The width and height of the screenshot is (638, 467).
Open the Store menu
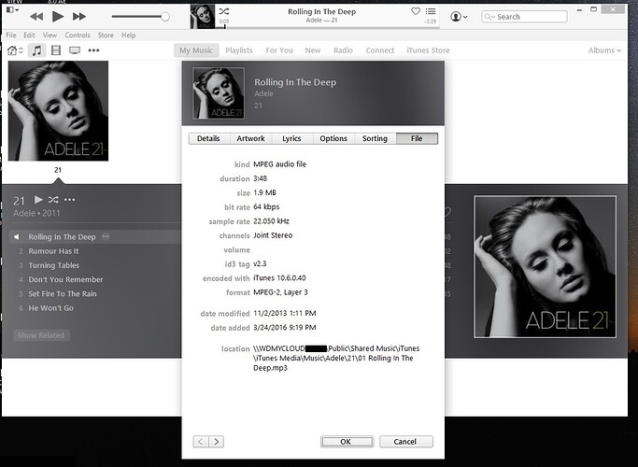[x=106, y=35]
